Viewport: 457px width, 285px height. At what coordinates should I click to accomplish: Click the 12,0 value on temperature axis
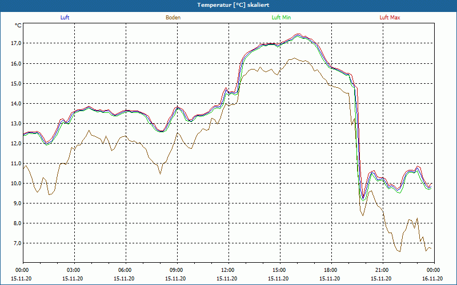[16, 144]
